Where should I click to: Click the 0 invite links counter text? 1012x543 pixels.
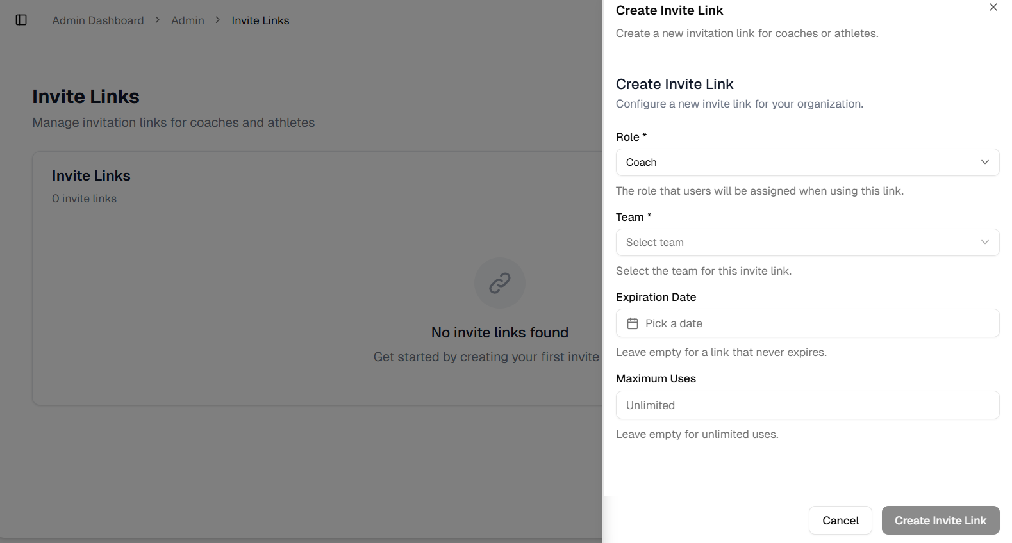point(84,199)
